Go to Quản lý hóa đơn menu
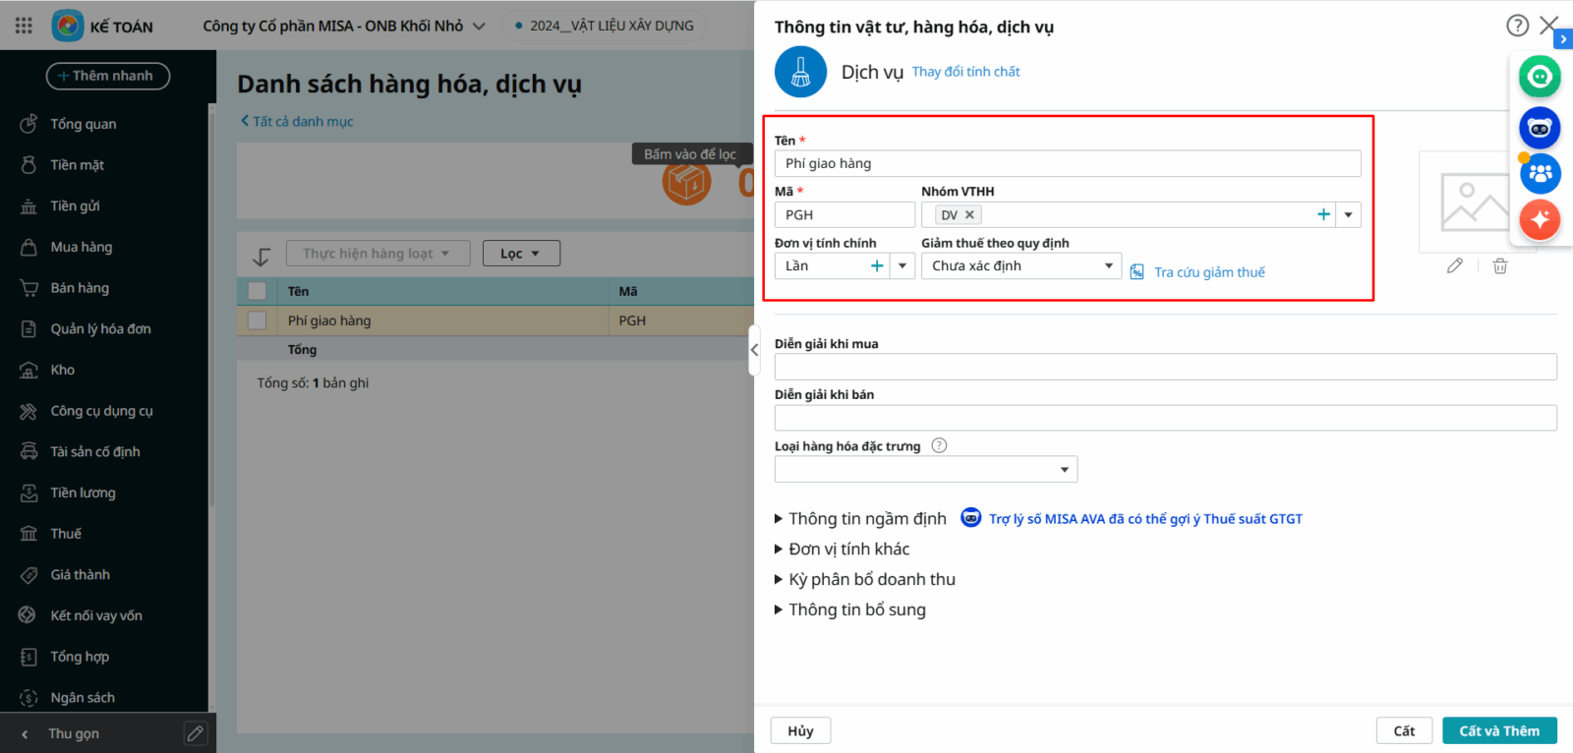This screenshot has height=753, width=1573. tap(101, 329)
